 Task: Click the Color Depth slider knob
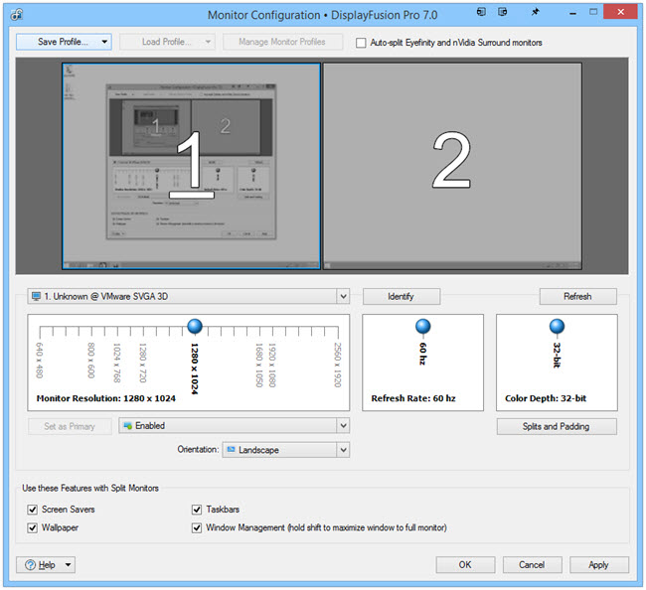click(x=557, y=326)
